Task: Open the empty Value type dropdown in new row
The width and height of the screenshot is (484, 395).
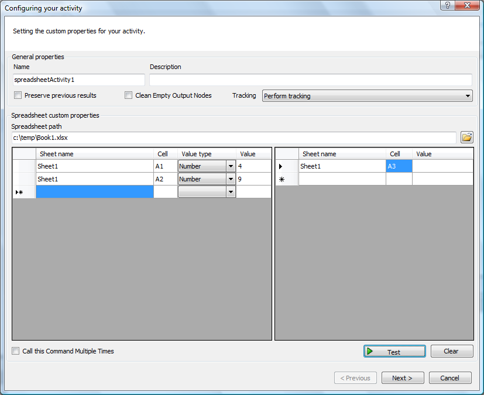Action: 231,192
